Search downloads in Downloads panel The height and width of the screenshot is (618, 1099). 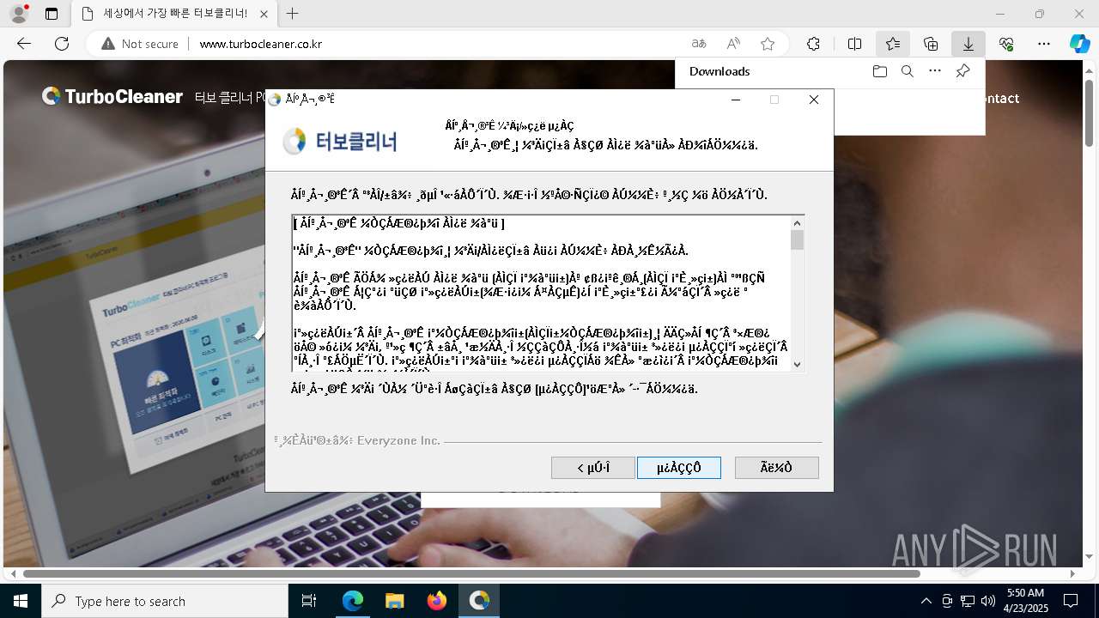point(908,71)
